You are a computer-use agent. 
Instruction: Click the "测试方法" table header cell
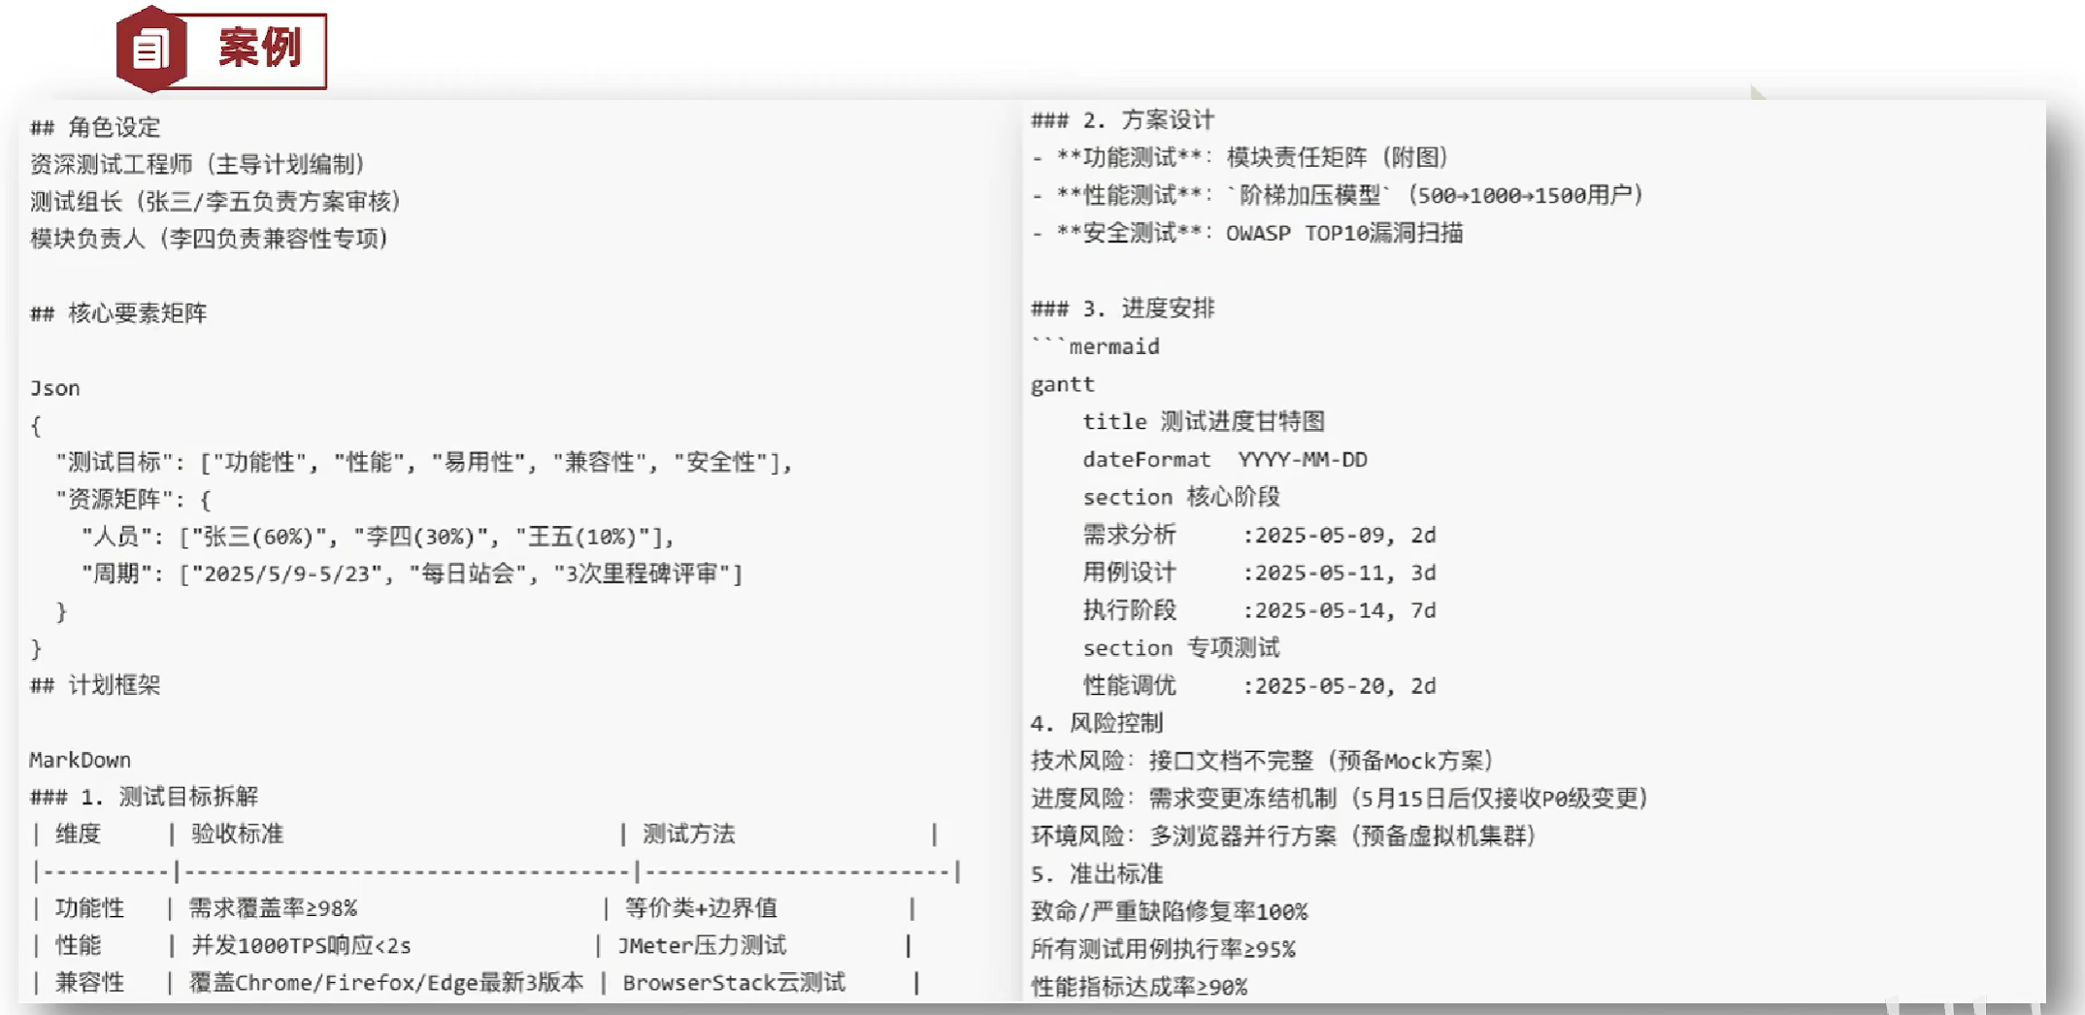tap(689, 834)
